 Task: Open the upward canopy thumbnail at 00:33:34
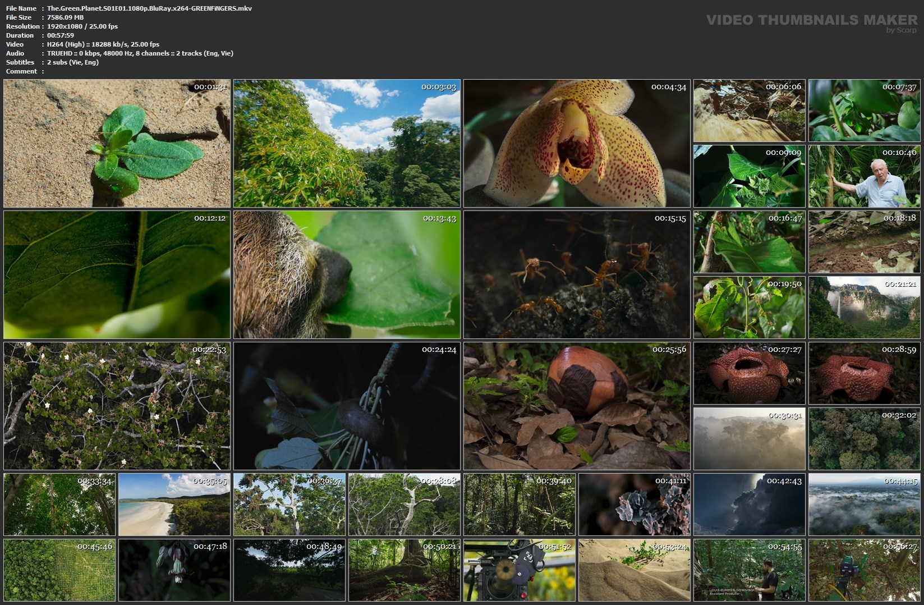click(59, 505)
